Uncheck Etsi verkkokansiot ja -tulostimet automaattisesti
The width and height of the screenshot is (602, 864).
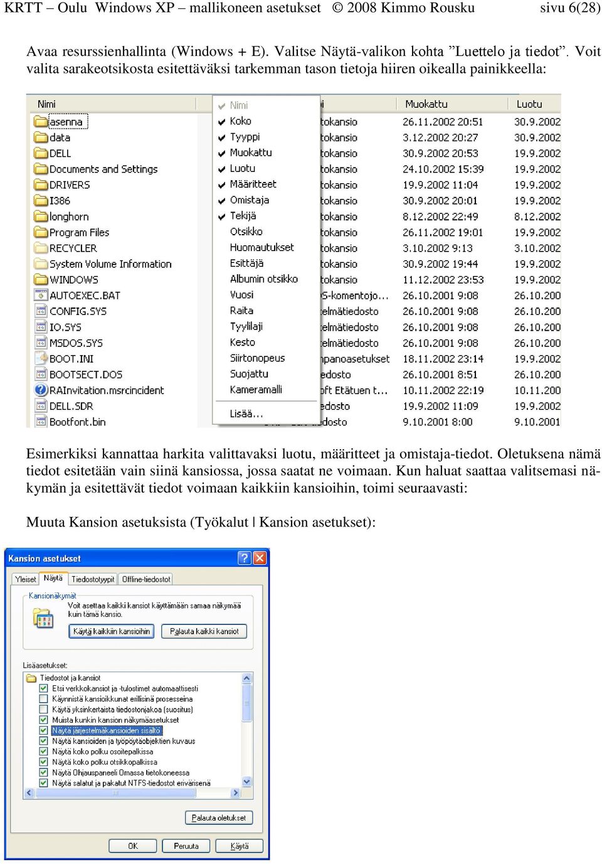click(43, 688)
